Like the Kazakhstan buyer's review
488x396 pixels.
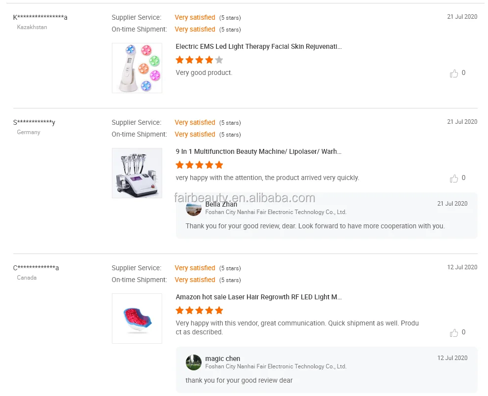pyautogui.click(x=454, y=73)
